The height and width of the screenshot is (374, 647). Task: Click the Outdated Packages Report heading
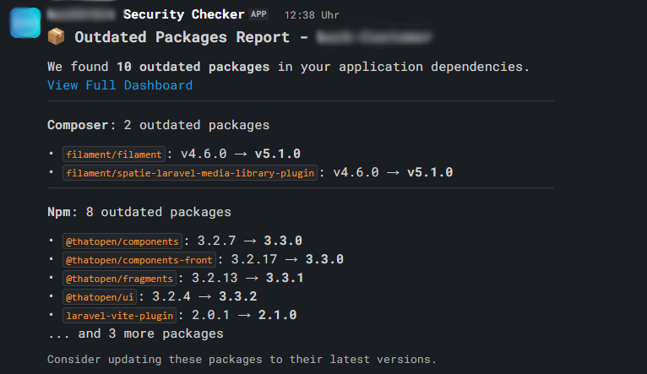[189, 37]
